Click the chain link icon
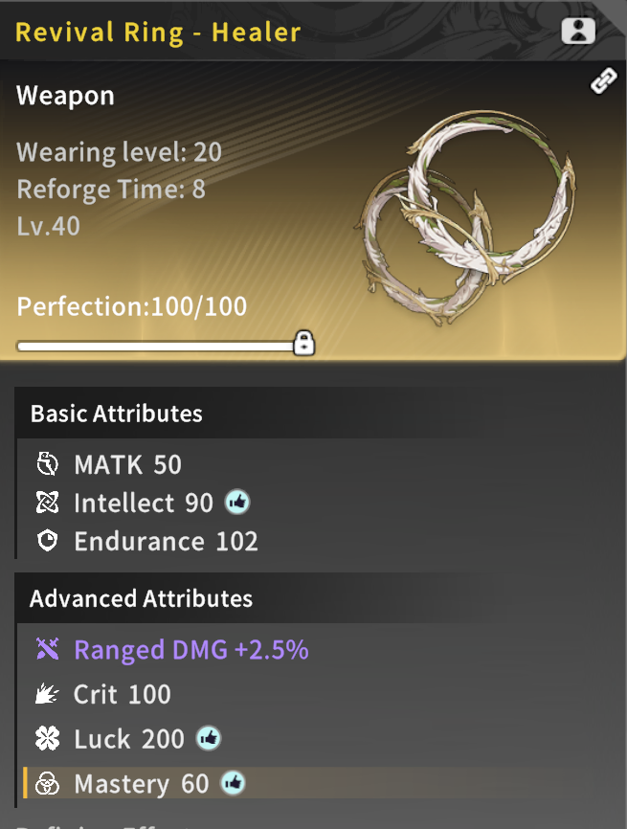Viewport: 627px width, 829px height. coord(603,81)
